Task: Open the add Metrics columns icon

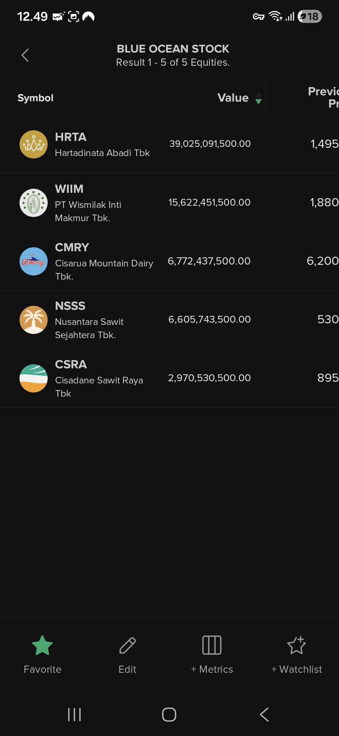Action: pyautogui.click(x=212, y=645)
